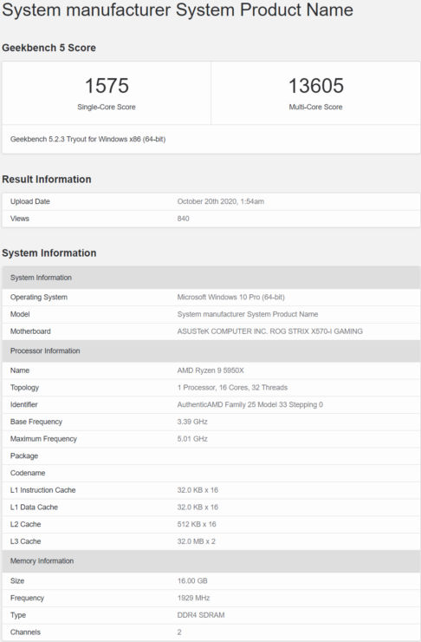Viewport: 421px width, 642px height.
Task: Click the memory Type label
Action: click(x=18, y=615)
